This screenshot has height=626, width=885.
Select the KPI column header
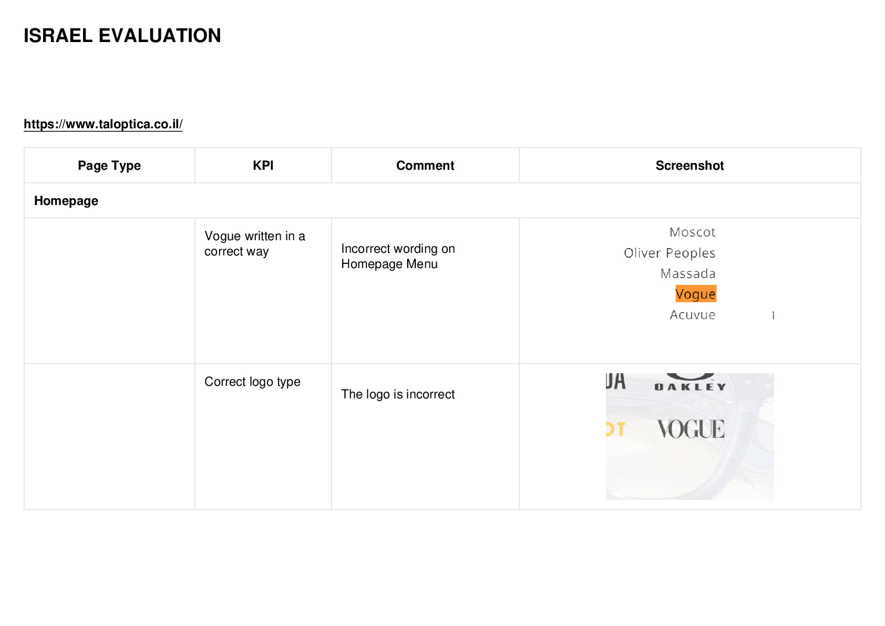point(263,166)
